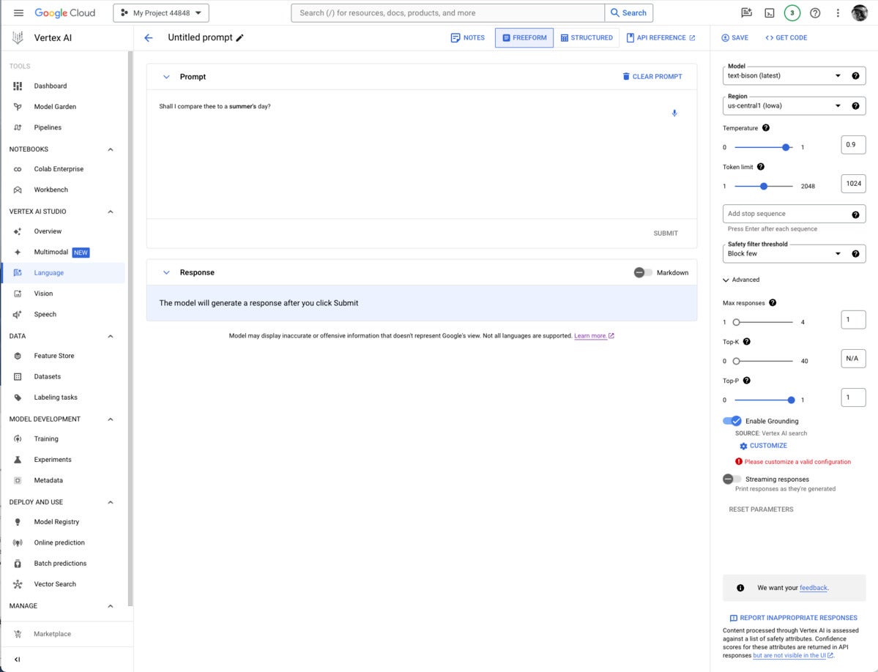Open Report Inappropriate Responses
This screenshot has width=878, height=672.
[794, 618]
